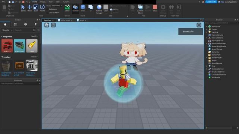Screen dimensions: 239x134
Task: Open the Terrain Editor
Action: tap(67, 8)
